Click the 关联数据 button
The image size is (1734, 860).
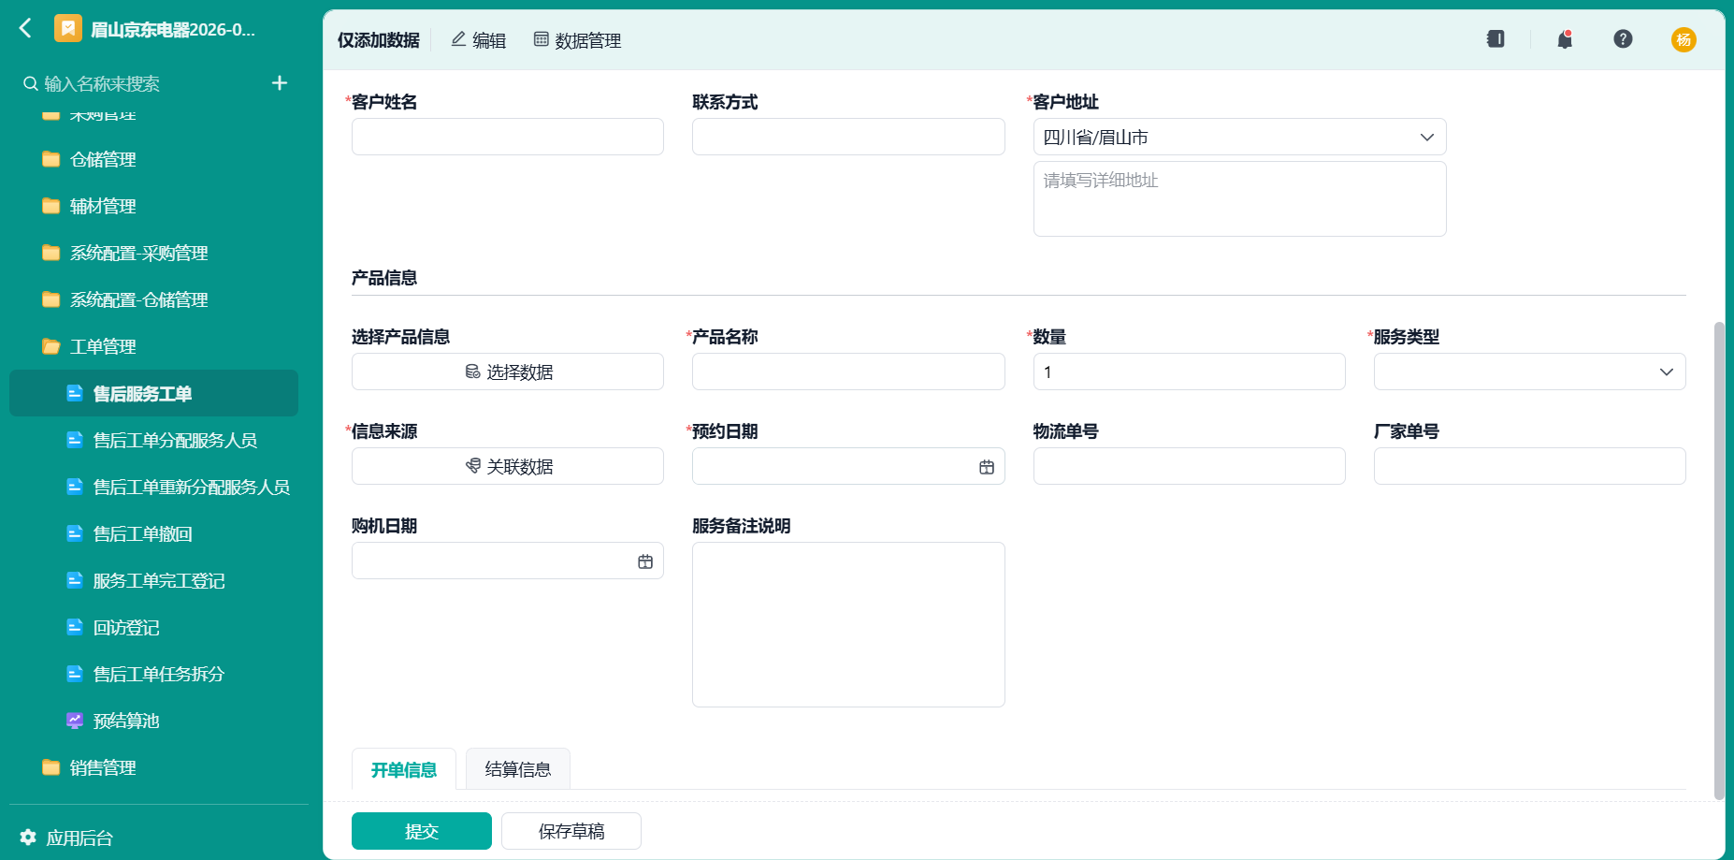508,466
